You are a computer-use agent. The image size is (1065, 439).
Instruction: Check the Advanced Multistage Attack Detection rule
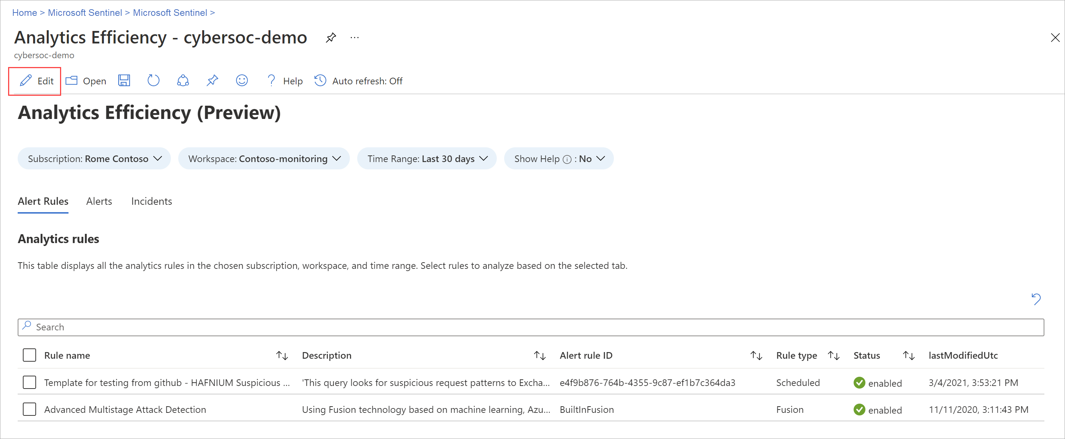29,409
